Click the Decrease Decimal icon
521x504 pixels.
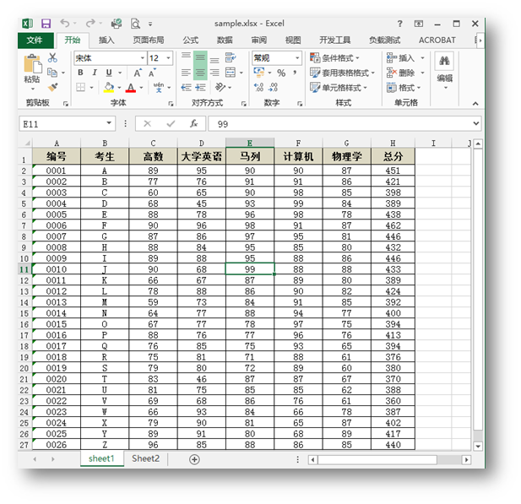pyautogui.click(x=273, y=88)
